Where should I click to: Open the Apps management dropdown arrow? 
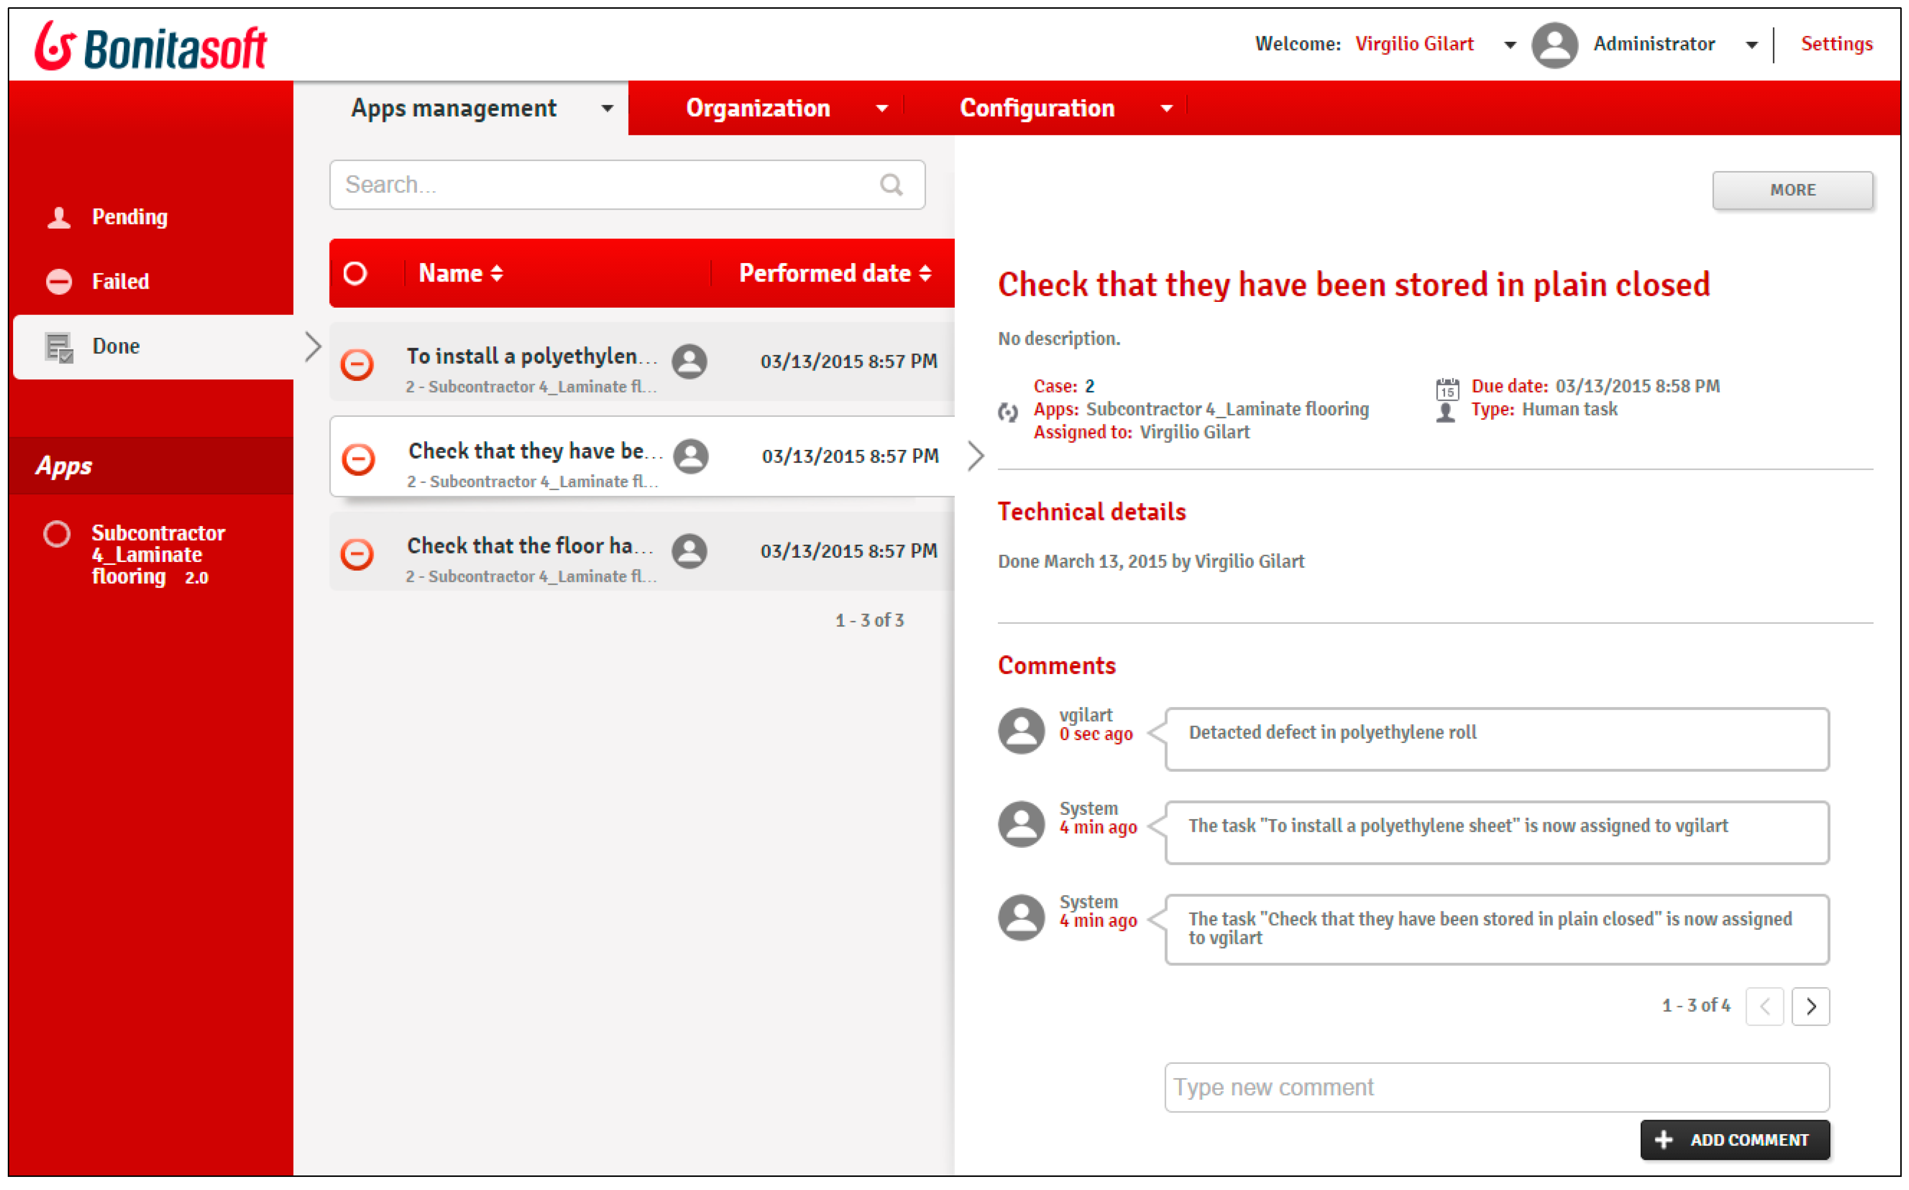[607, 109]
